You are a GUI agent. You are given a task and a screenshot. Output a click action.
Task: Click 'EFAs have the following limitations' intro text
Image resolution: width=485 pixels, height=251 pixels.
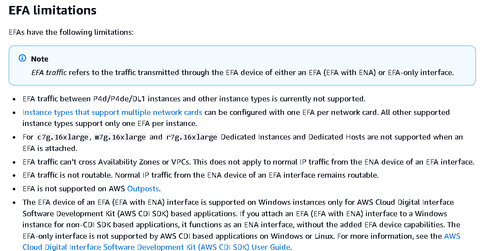tap(71, 32)
